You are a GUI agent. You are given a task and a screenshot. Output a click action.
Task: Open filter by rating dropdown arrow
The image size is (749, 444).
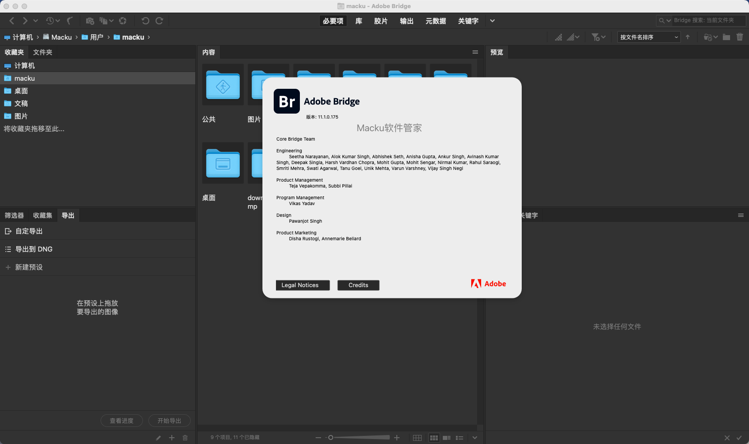point(603,37)
